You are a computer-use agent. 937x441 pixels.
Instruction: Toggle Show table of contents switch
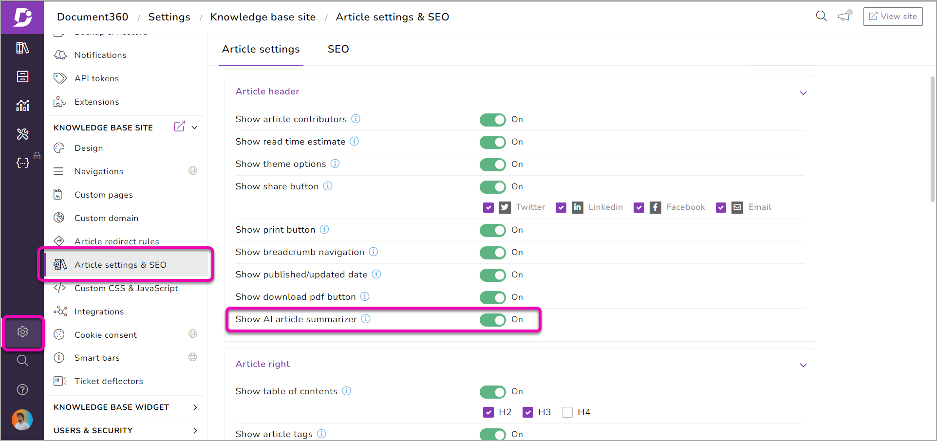pyautogui.click(x=493, y=392)
